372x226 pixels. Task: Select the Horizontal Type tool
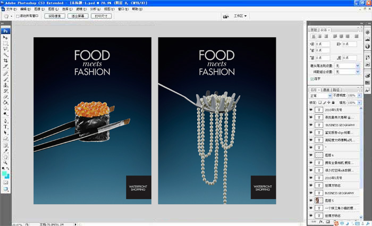[x=6, y=127]
